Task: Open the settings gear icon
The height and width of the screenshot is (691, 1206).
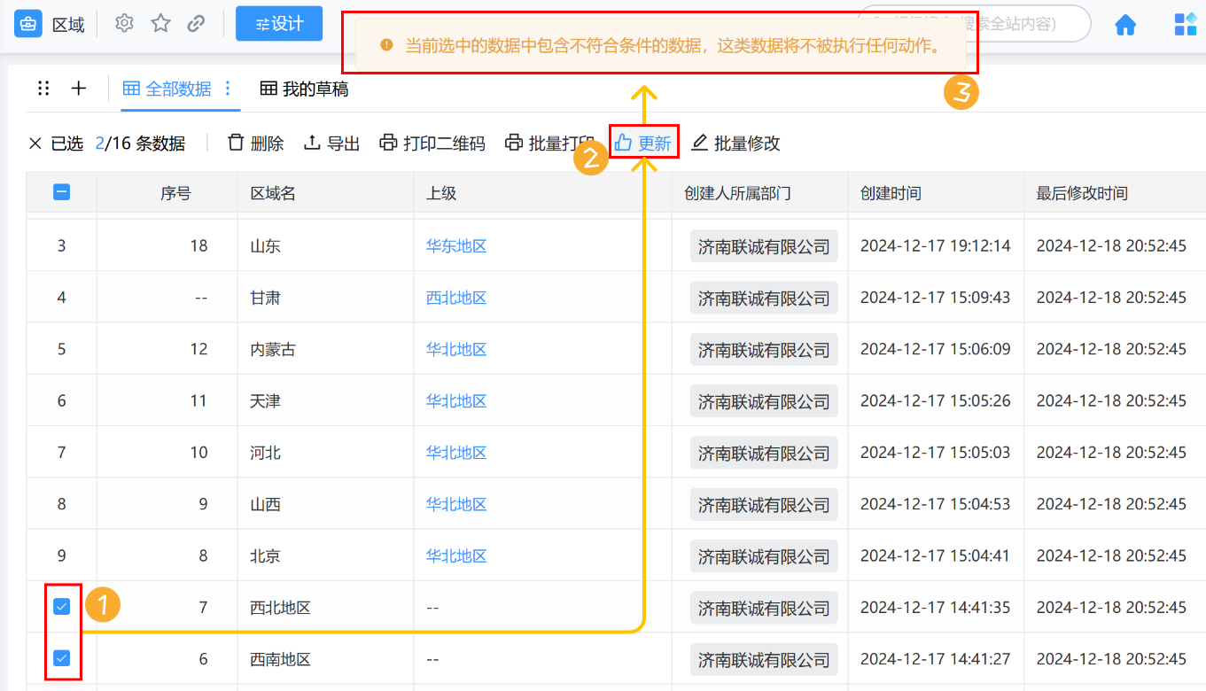Action: 123,23
